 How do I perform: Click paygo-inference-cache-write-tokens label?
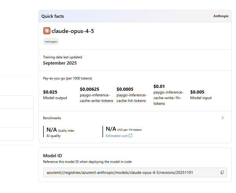click(x=97, y=98)
